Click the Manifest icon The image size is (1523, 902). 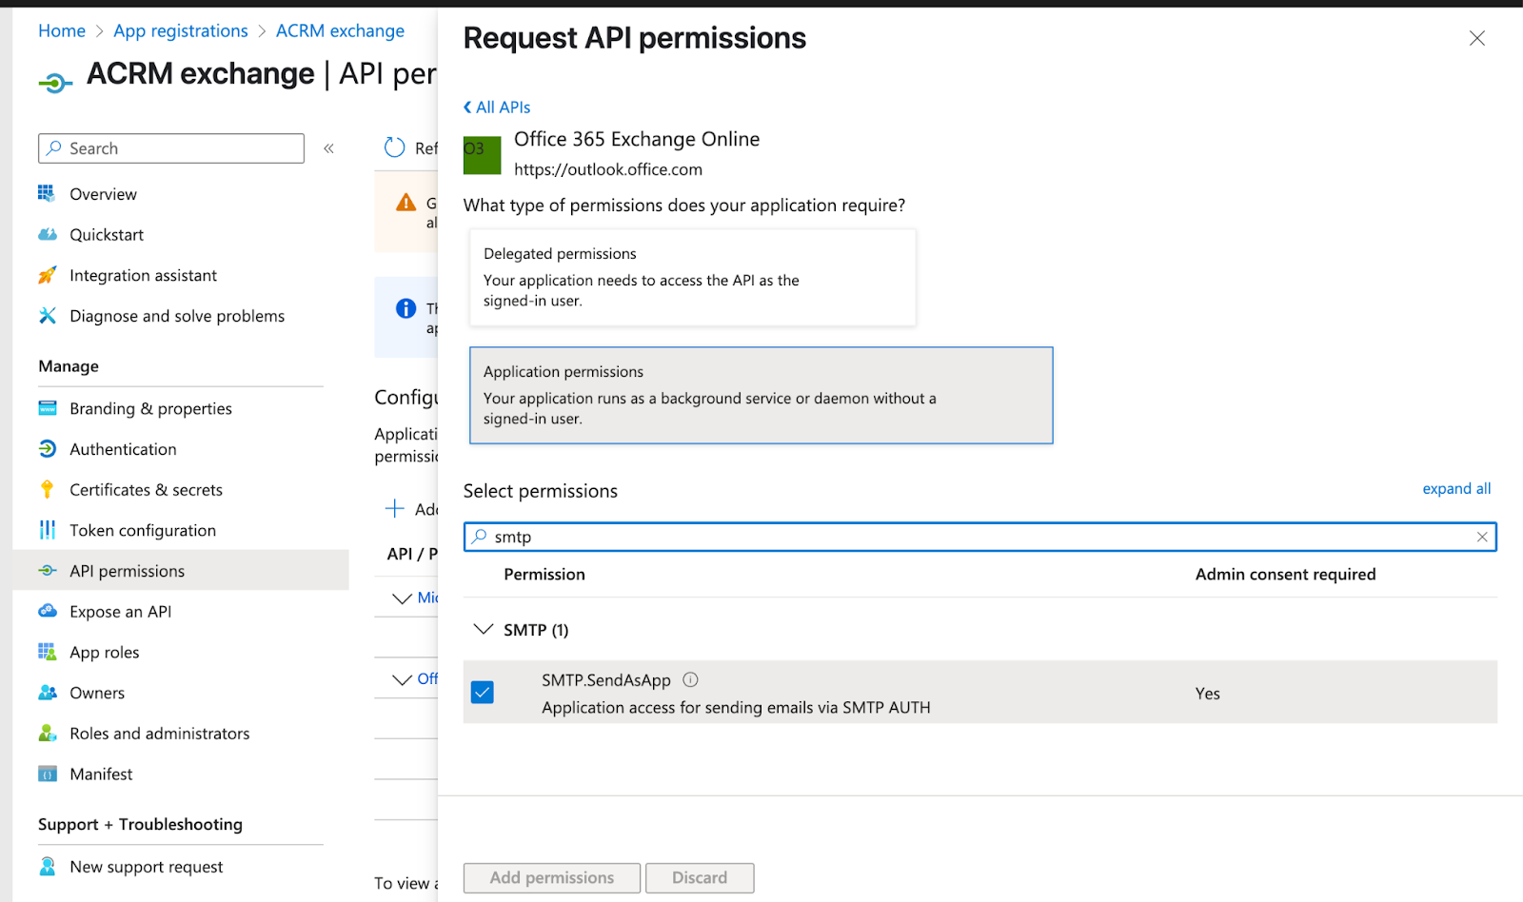[47, 774]
